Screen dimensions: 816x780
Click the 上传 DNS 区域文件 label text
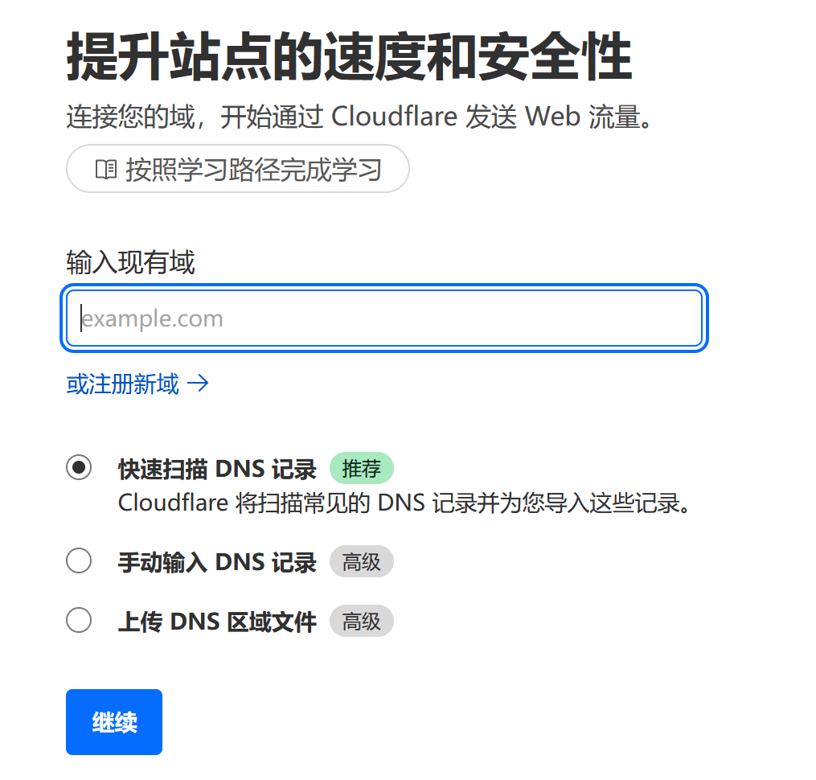217,622
